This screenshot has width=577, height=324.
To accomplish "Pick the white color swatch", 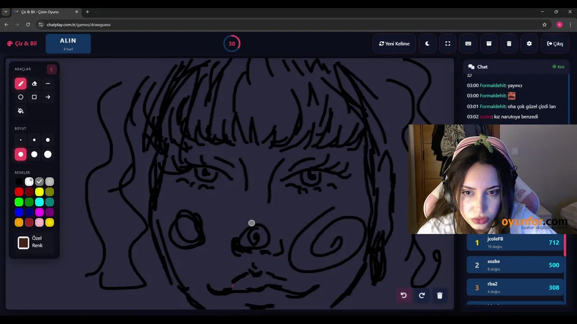I will coord(29,182).
